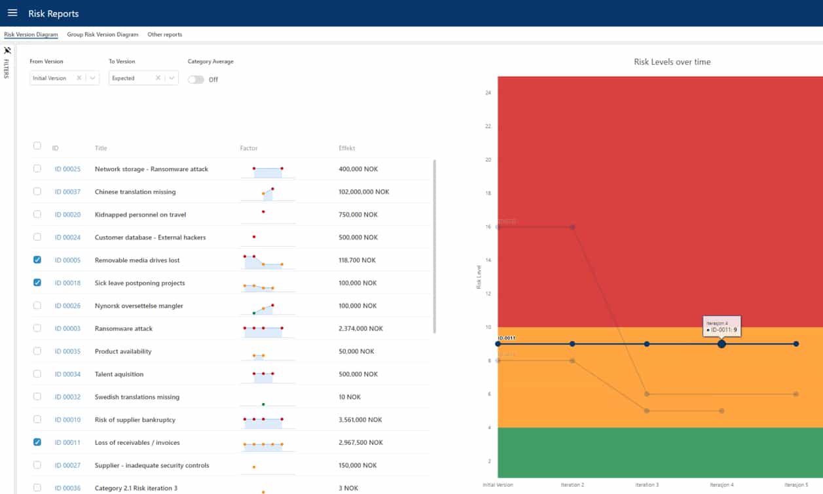Open the hamburger navigation menu
This screenshot has height=494, width=823.
(x=12, y=13)
